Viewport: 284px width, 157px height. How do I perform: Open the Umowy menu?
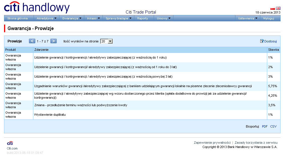point(164,18)
